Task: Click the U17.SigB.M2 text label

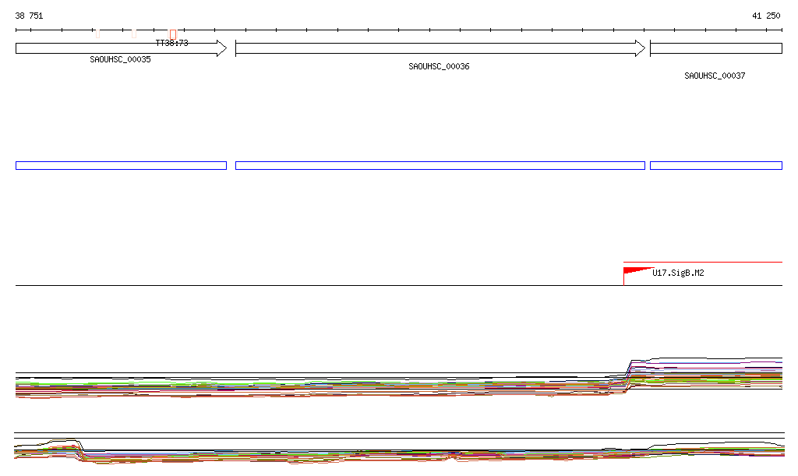Action: click(678, 273)
